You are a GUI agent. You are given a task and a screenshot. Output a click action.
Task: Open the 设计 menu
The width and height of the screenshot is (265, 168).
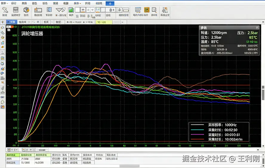[14, 3]
